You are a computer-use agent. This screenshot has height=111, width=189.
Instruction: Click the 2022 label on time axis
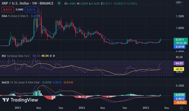82,108
